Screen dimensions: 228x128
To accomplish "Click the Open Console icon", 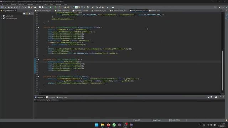I will (216, 97).
